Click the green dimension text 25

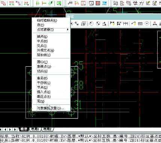[79, 66]
